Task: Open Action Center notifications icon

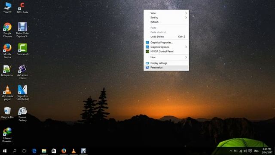Action: pyautogui.click(x=250, y=151)
